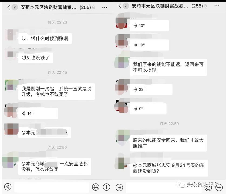Screen dimensions: 226x194
Task: Click the left chat message input field
Action: pos(52,187)
